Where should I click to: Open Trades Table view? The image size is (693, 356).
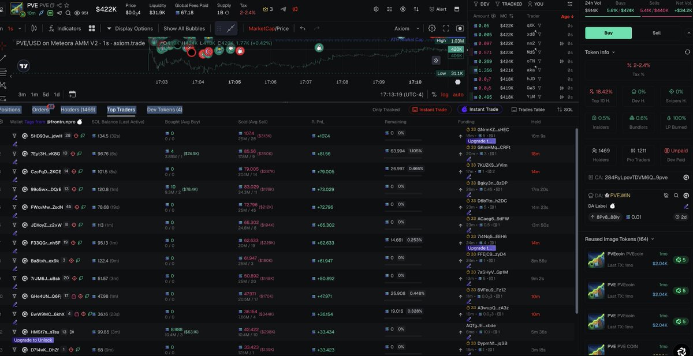[528, 110]
